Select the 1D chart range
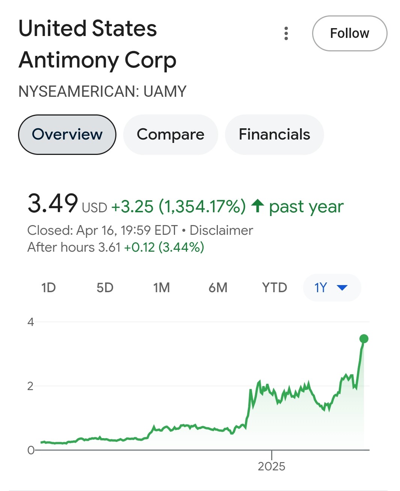400x491 pixels. coord(48,288)
